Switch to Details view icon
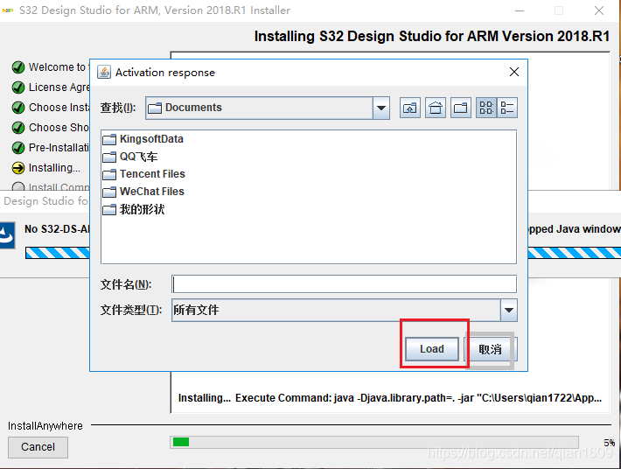This screenshot has height=469, width=621. coord(507,108)
